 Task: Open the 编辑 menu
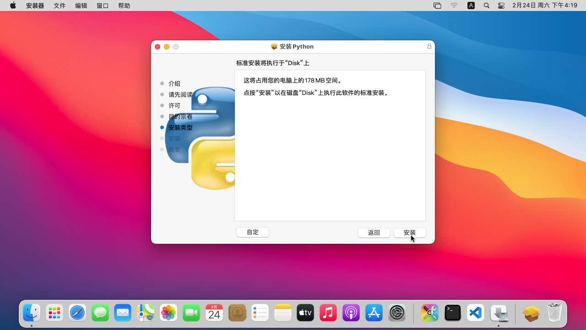[x=81, y=5]
